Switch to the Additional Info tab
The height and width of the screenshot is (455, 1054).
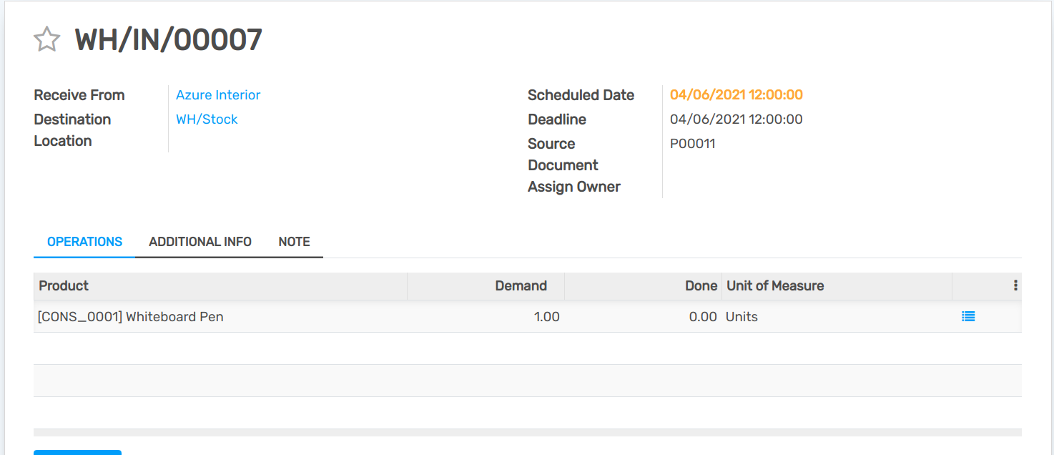[x=200, y=242]
